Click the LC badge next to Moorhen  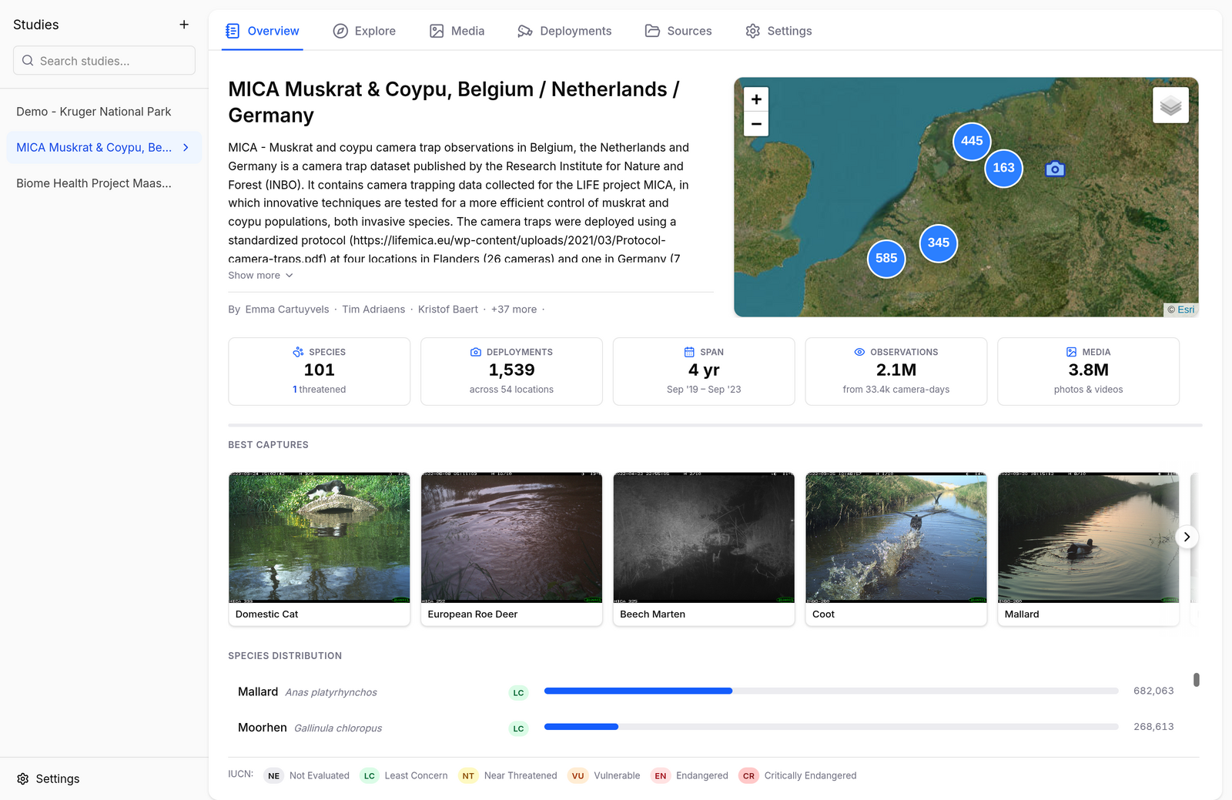(518, 728)
